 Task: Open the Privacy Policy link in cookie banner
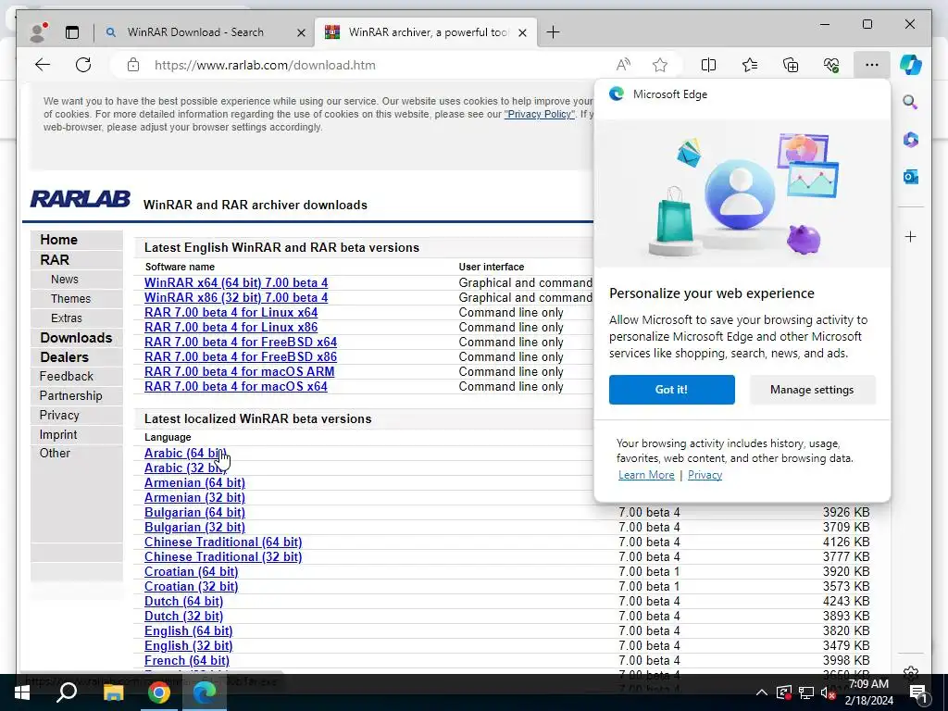point(540,114)
